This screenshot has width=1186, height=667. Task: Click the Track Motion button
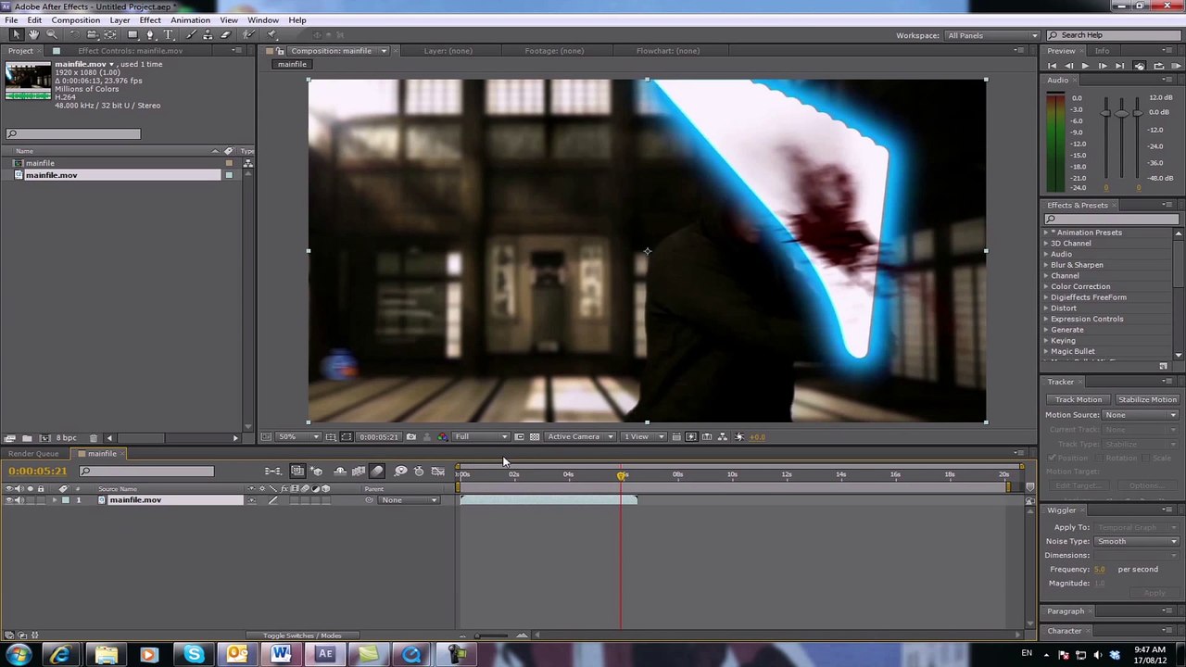point(1078,400)
